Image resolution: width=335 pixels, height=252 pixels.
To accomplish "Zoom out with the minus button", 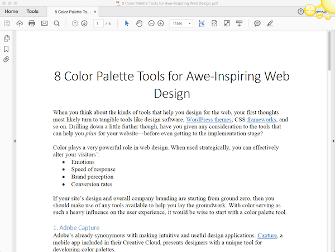I will (x=151, y=23).
